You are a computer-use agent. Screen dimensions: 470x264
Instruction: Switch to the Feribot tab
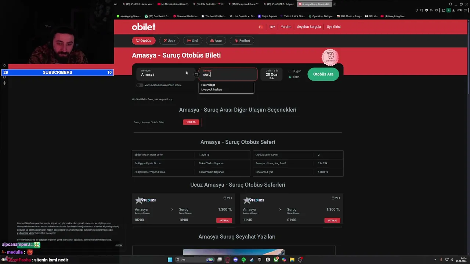(242, 41)
